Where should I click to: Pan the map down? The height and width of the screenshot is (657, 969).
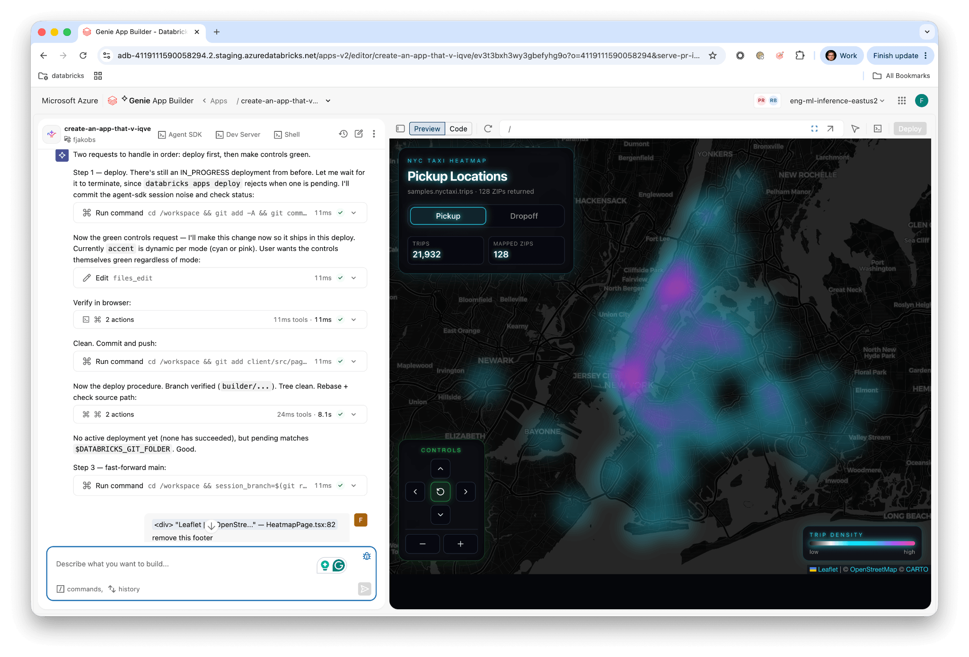click(x=440, y=515)
